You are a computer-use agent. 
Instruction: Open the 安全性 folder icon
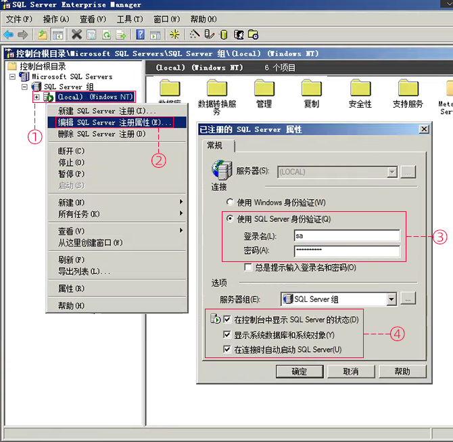click(x=360, y=88)
